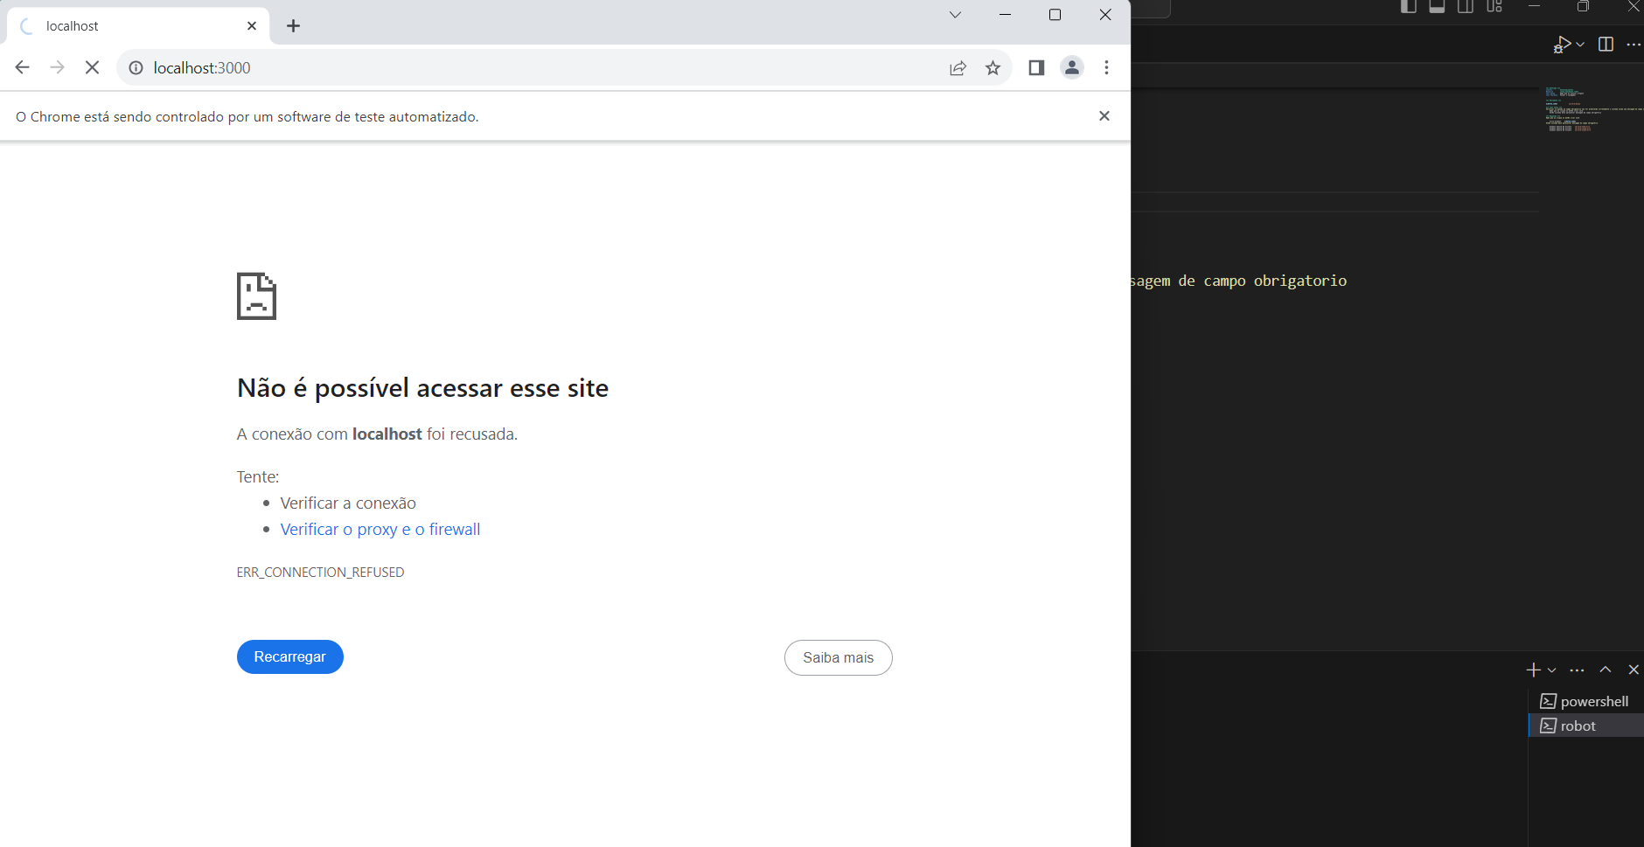1644x847 pixels.
Task: Expand the run options dropdown in VS Code
Action: click(x=1580, y=45)
